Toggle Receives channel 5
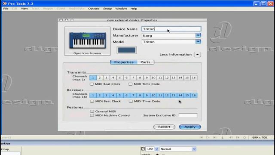The width and height of the screenshot is (275, 155). 120,95
